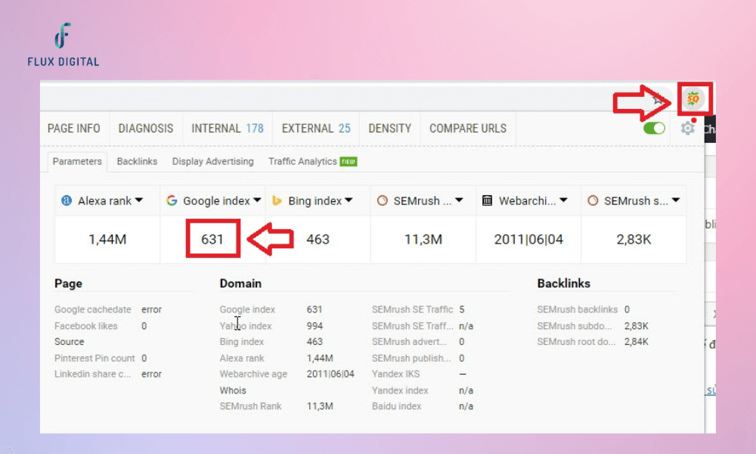The height and width of the screenshot is (454, 756).
Task: Open the DENSITY tab
Action: (x=389, y=129)
